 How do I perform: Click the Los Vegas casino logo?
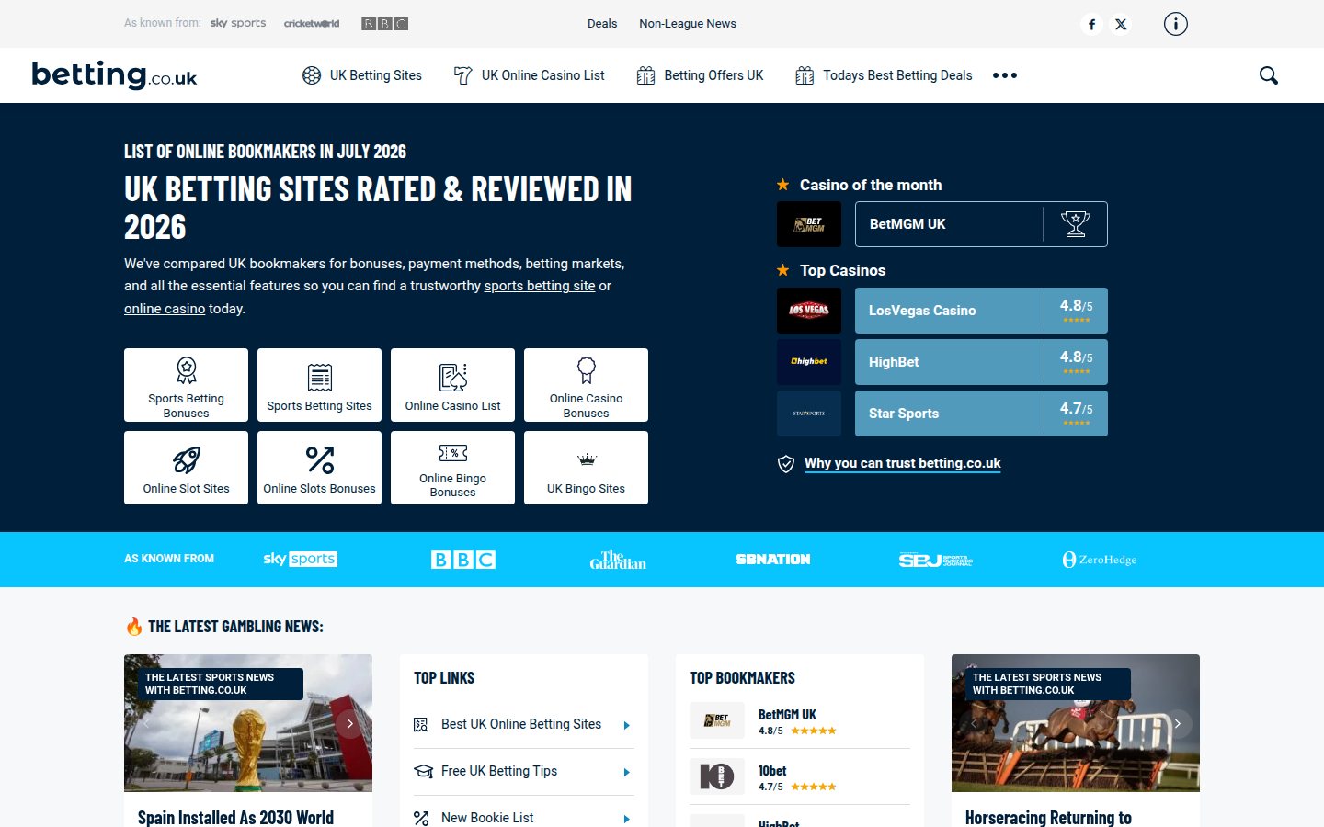(x=809, y=311)
